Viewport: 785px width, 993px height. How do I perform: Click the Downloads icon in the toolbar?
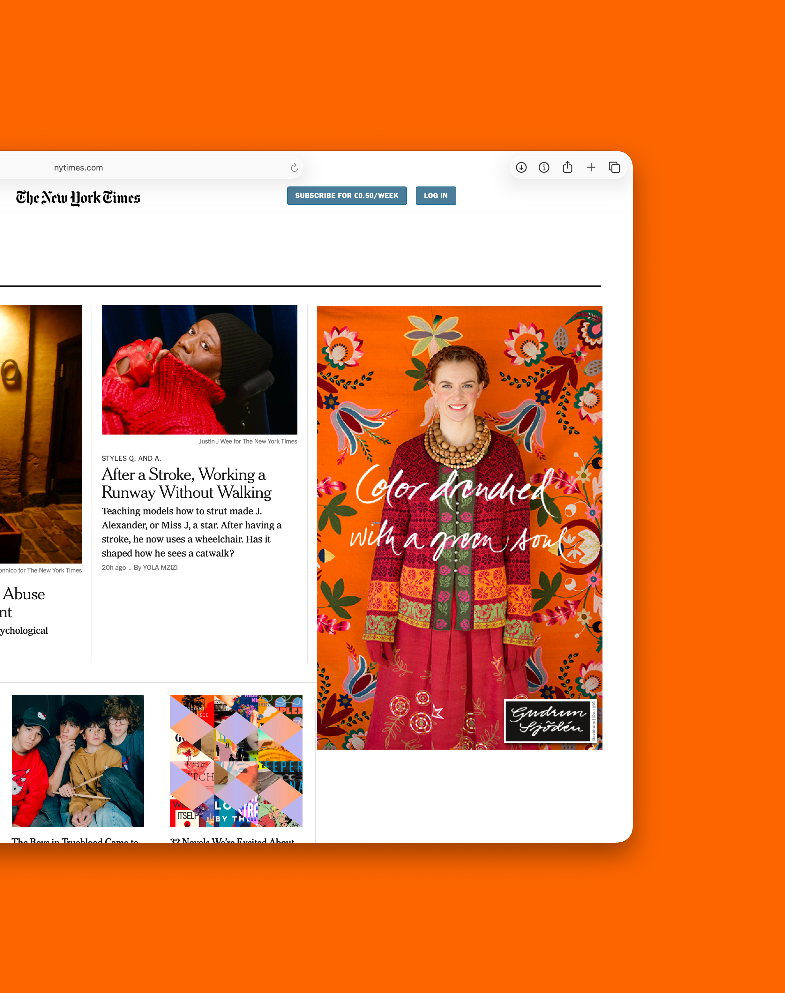(521, 167)
